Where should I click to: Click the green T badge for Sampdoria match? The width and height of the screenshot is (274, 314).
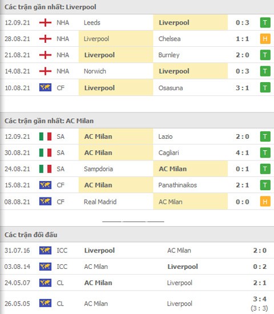click(x=265, y=169)
